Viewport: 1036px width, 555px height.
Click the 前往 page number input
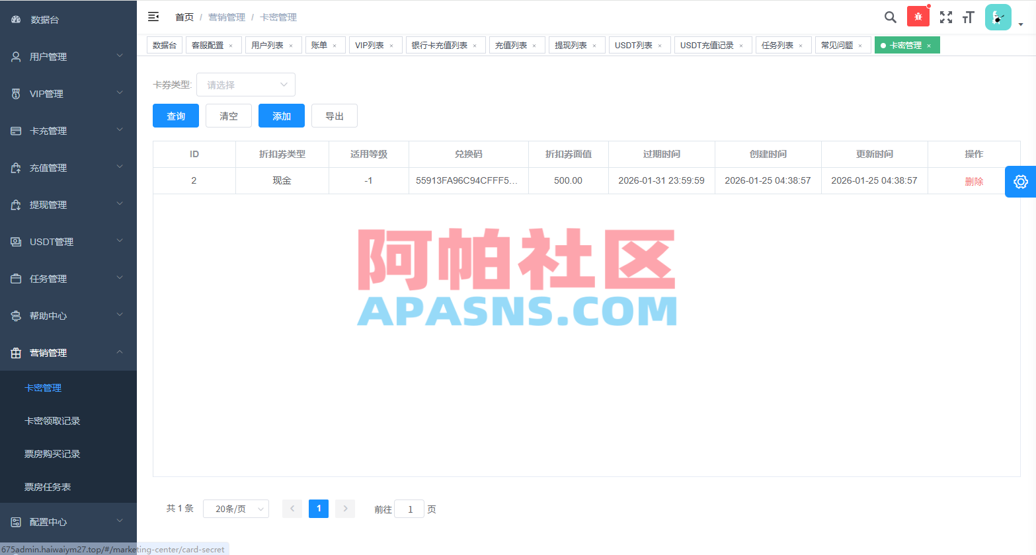tap(409, 509)
